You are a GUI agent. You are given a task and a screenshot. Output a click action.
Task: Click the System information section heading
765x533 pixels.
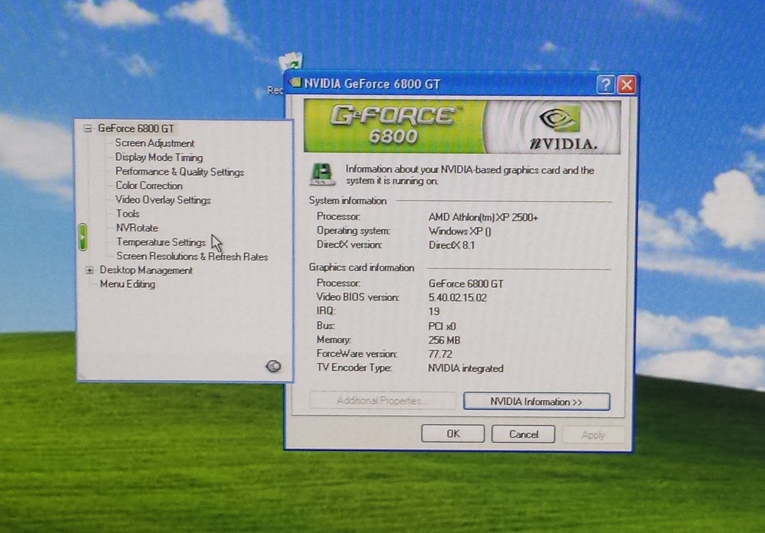(x=348, y=201)
